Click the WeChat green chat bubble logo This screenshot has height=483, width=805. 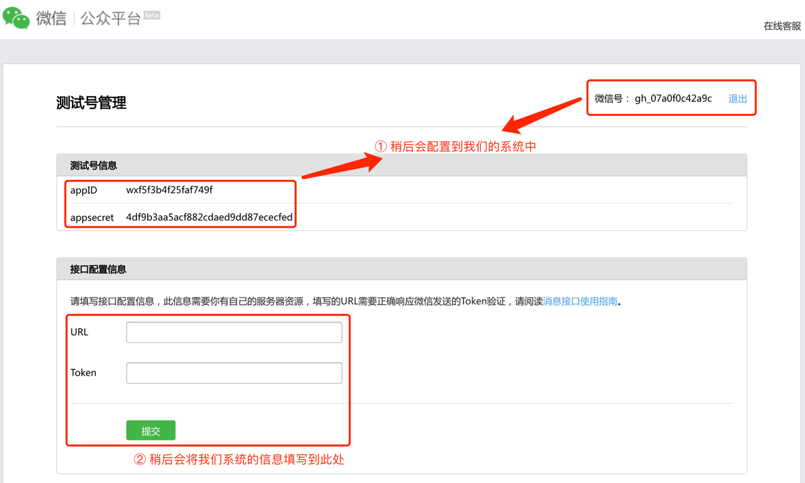pos(16,18)
